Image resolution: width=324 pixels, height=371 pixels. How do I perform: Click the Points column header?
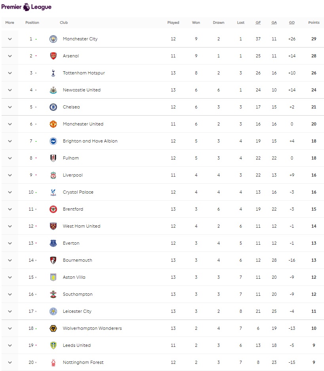pyautogui.click(x=314, y=23)
